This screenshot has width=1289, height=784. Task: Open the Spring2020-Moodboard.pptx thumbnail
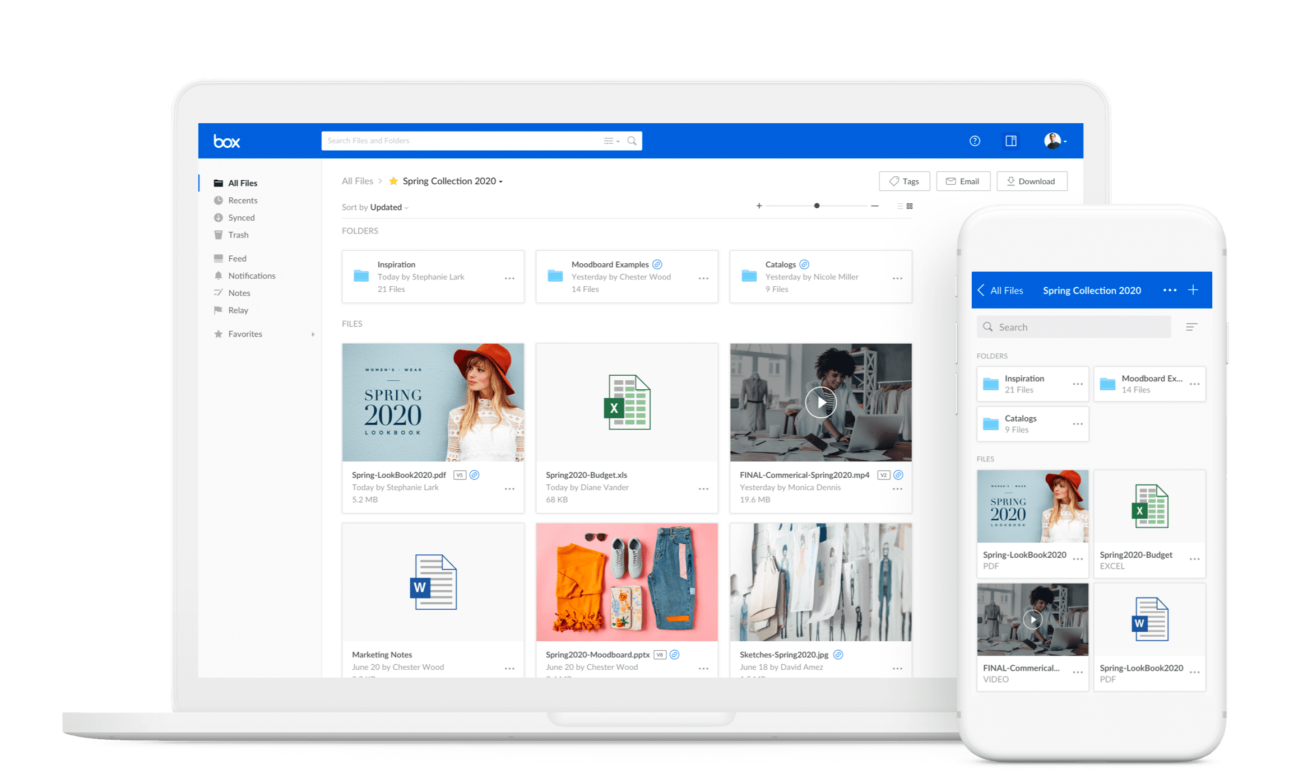pyautogui.click(x=627, y=582)
